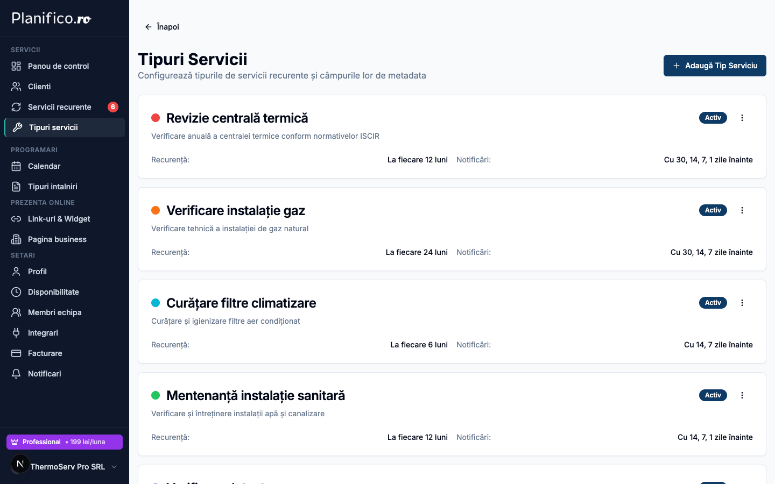This screenshot has height=484, width=775.
Task: Open the Facturare billing card icon
Action: 16,353
